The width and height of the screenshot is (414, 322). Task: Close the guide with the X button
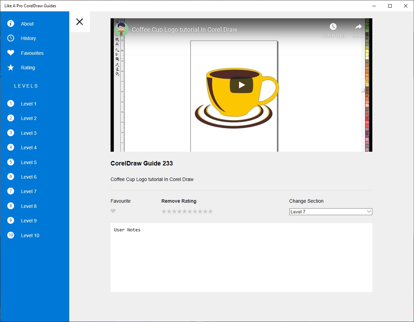[80, 22]
